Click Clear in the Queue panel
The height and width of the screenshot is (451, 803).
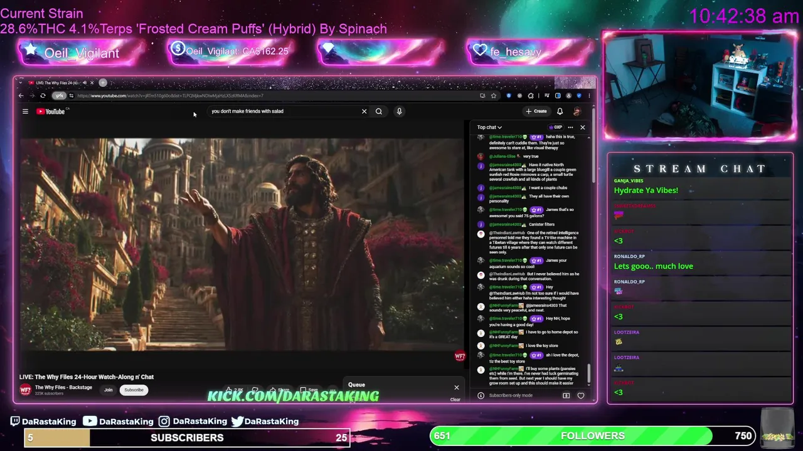455,399
